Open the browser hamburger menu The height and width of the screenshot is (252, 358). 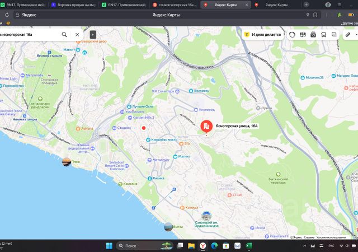(x=340, y=4)
